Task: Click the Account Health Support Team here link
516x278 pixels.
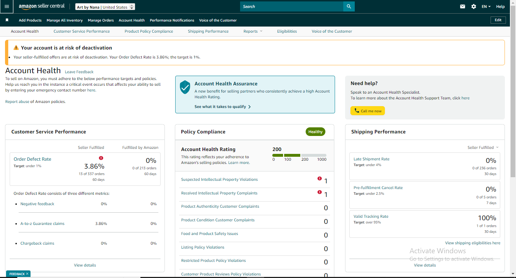Action: (465, 98)
